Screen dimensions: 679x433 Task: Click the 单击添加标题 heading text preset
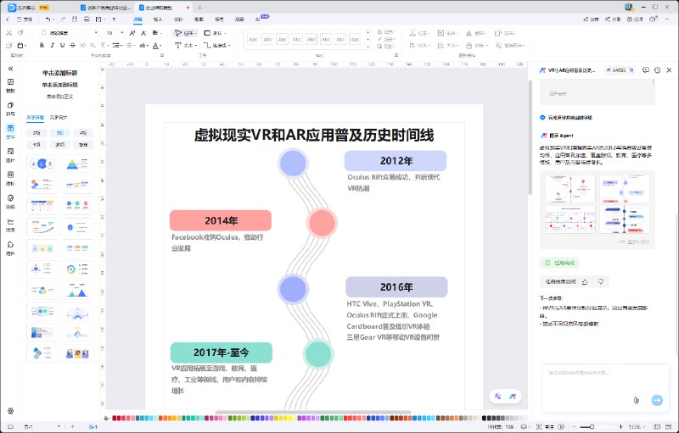59,73
